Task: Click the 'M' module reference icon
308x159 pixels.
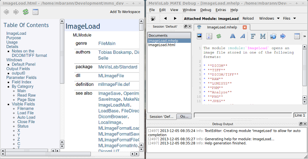Action: tap(263, 36)
